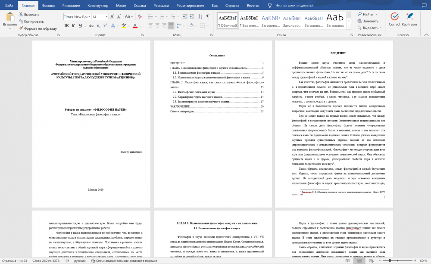Open the comments icon in title bar corner

click(424, 5)
